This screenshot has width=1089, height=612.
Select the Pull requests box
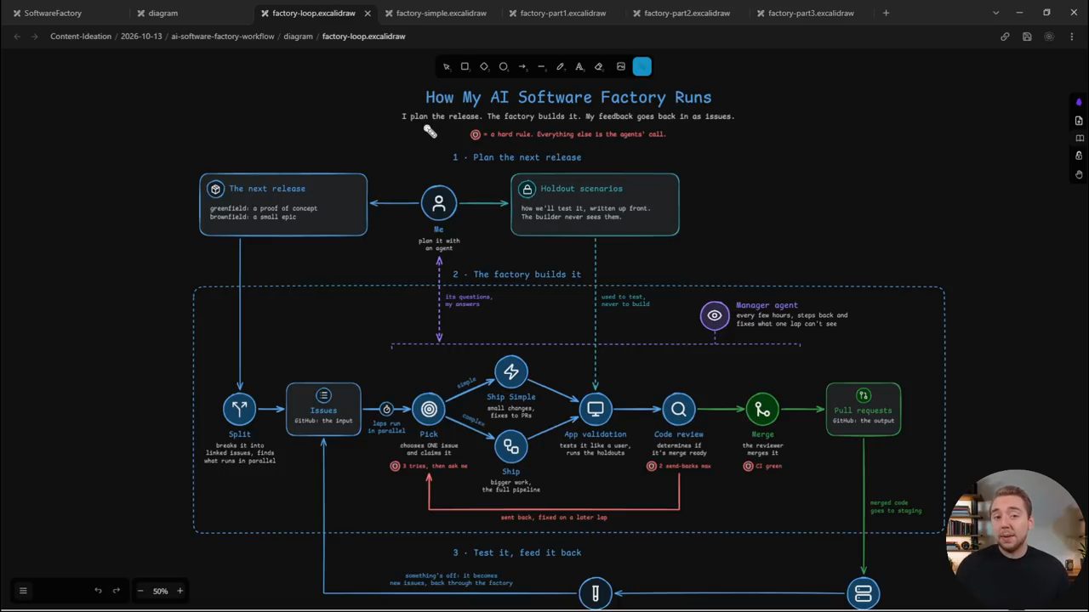pos(864,409)
